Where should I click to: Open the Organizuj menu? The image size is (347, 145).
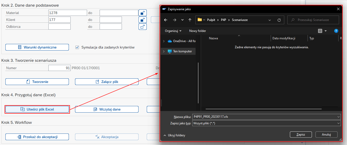[173, 31]
